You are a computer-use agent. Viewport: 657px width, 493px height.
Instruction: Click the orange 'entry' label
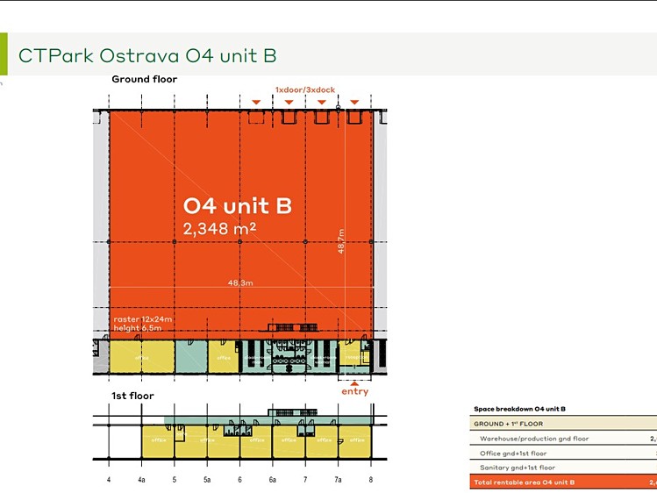click(355, 391)
